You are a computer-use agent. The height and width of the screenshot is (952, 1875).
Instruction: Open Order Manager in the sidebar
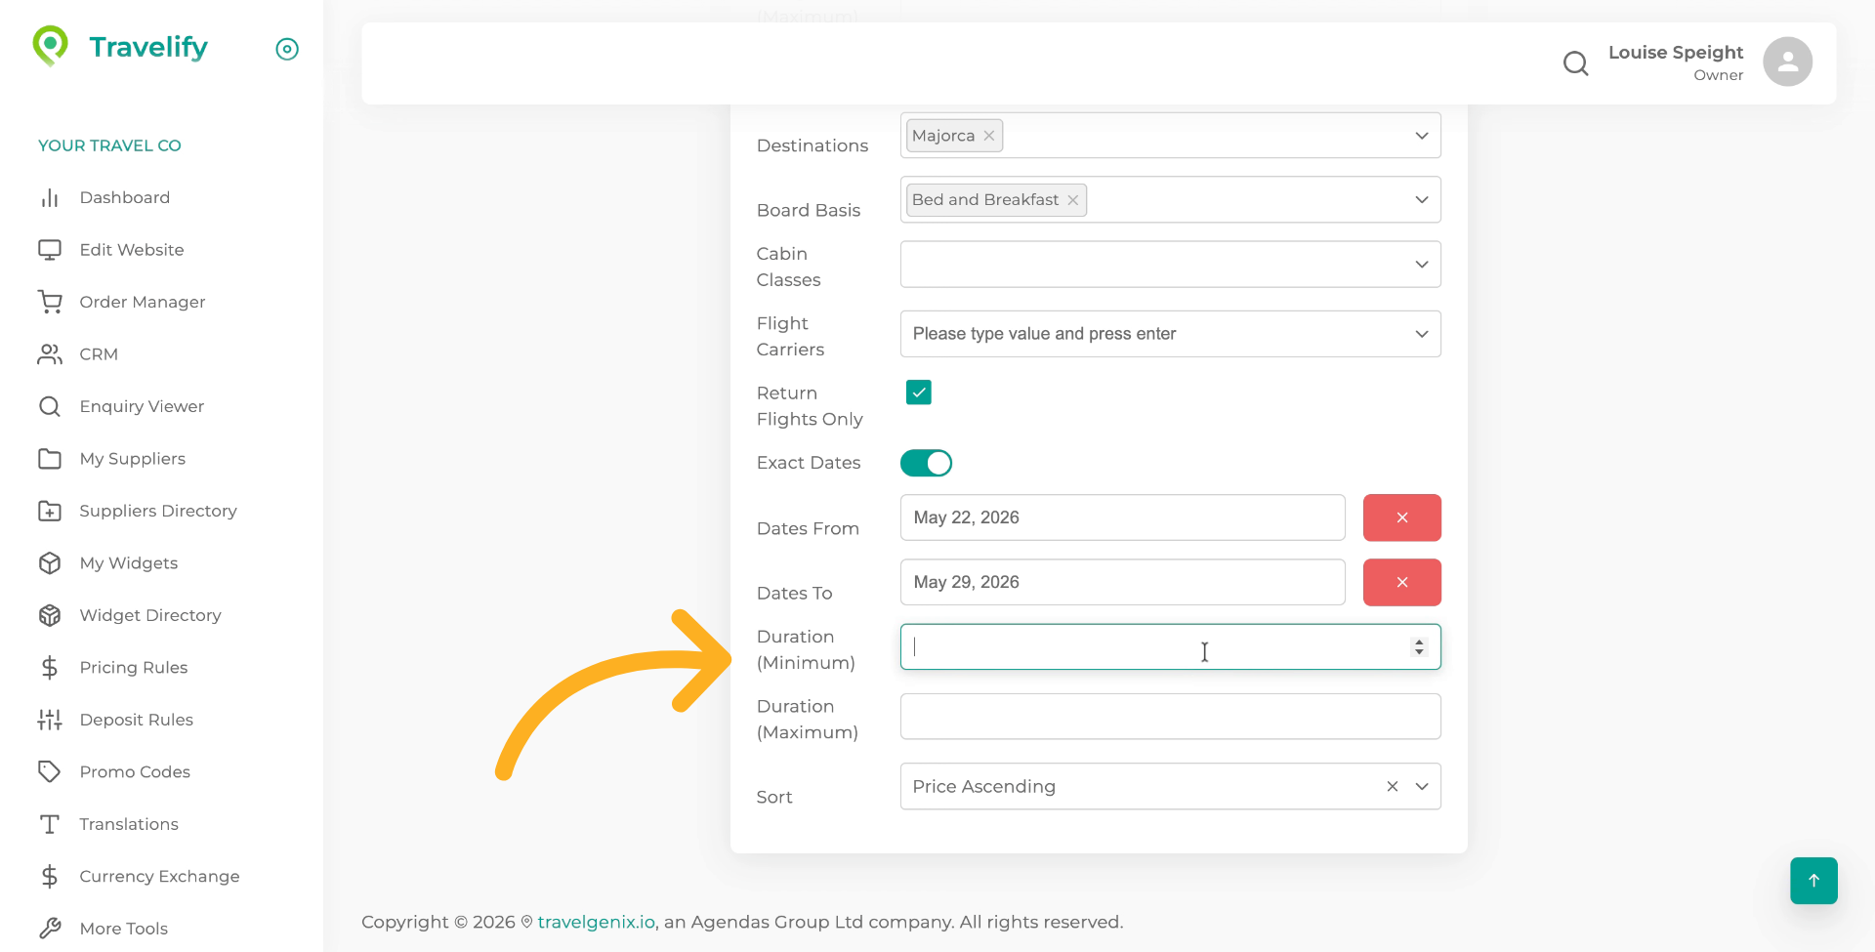tap(143, 302)
